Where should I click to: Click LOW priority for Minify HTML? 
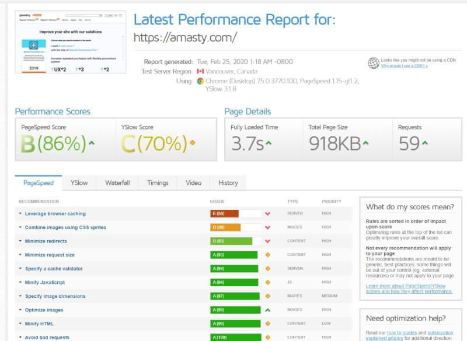coord(326,323)
